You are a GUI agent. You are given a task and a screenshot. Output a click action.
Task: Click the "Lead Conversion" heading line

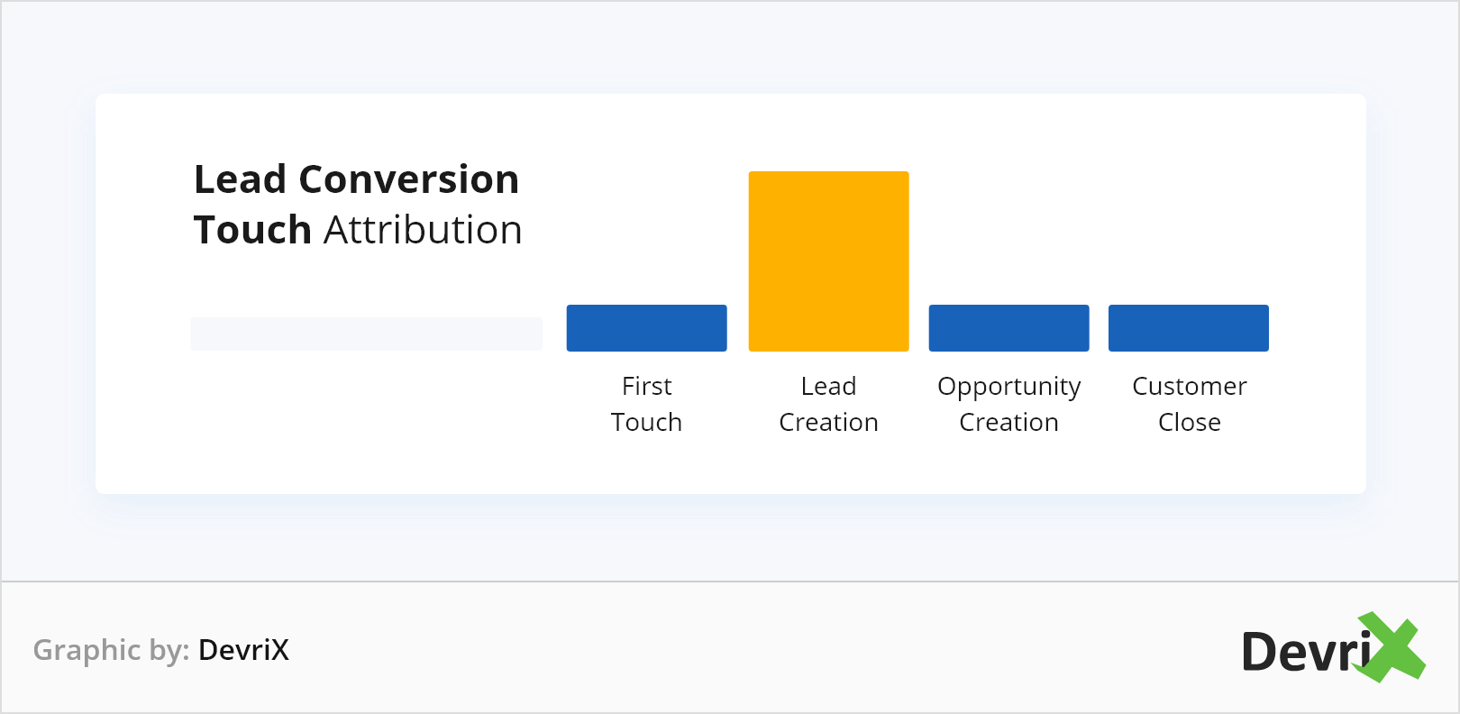[x=357, y=179]
